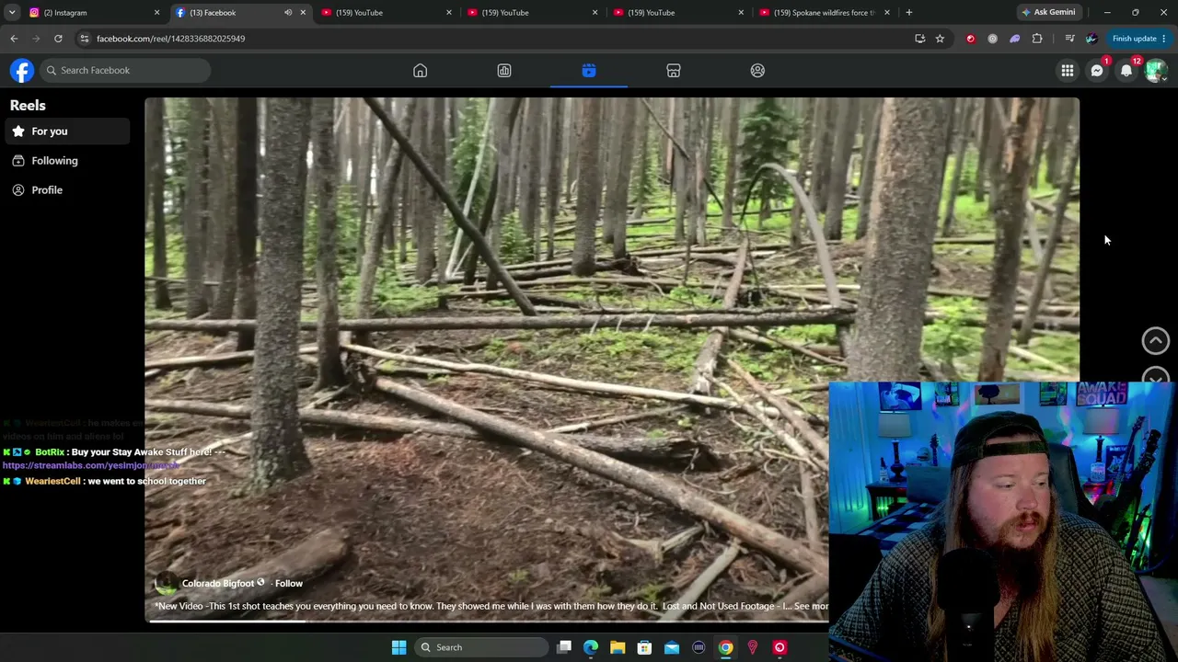This screenshot has height=662, width=1178.
Task: Seek within the reel progress bar
Action: (489, 620)
